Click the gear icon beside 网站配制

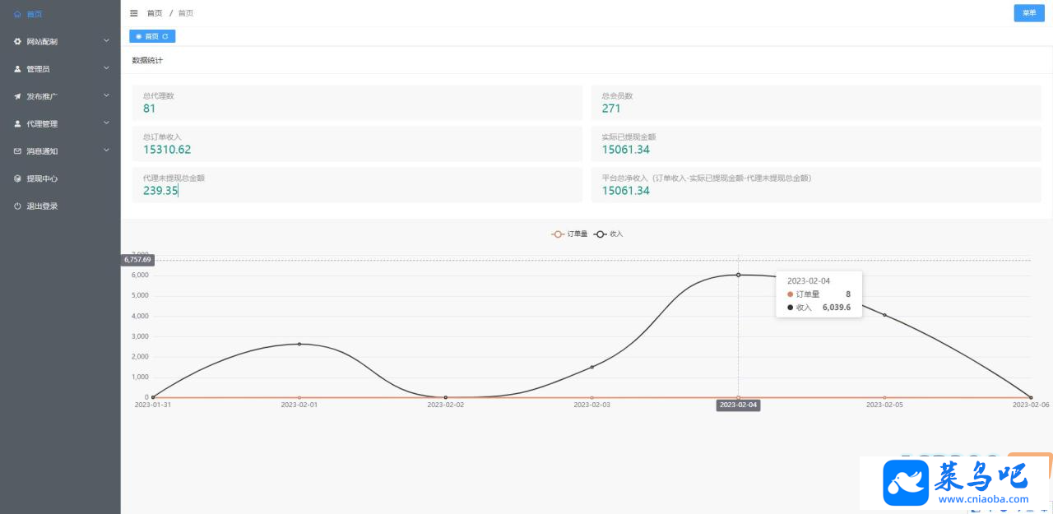(x=18, y=41)
